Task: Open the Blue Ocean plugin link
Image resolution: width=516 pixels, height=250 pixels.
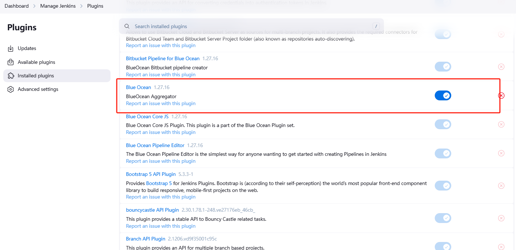Action: 138,87
